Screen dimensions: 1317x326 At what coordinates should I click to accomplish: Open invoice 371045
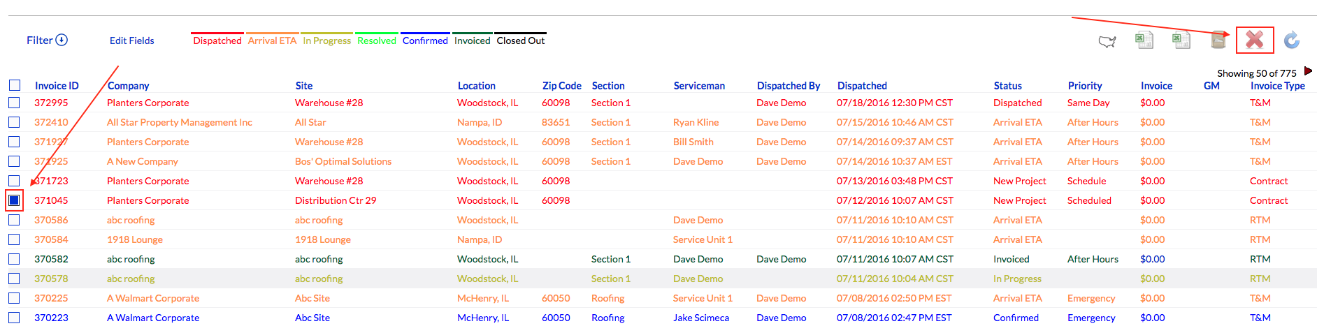click(x=51, y=200)
